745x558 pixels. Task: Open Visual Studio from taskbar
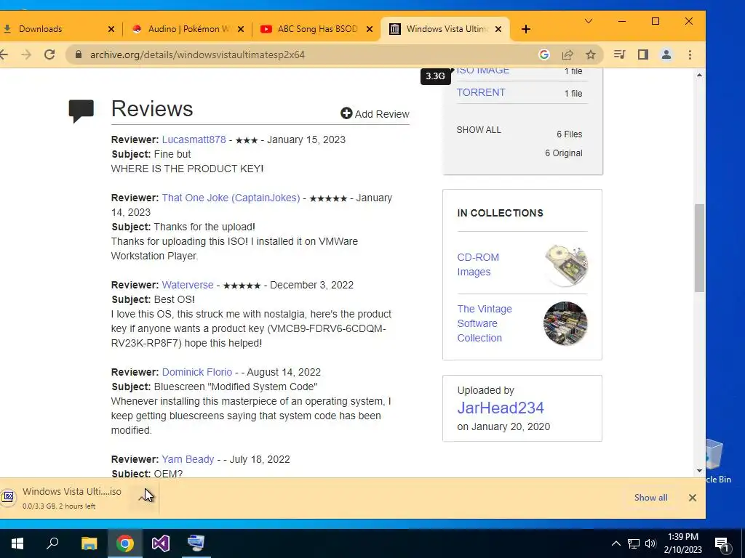point(160,543)
